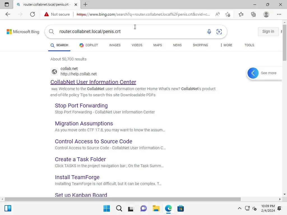Expand the More search categories menu
The image size is (287, 215).
[x=226, y=45]
